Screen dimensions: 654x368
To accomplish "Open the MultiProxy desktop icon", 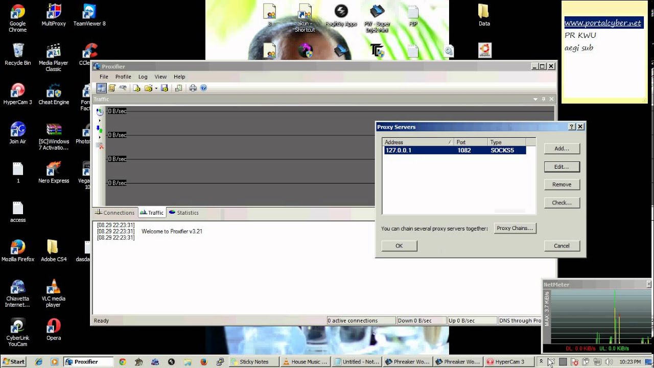I will tap(54, 15).
